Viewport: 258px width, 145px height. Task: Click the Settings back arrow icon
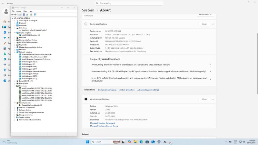[3, 3]
